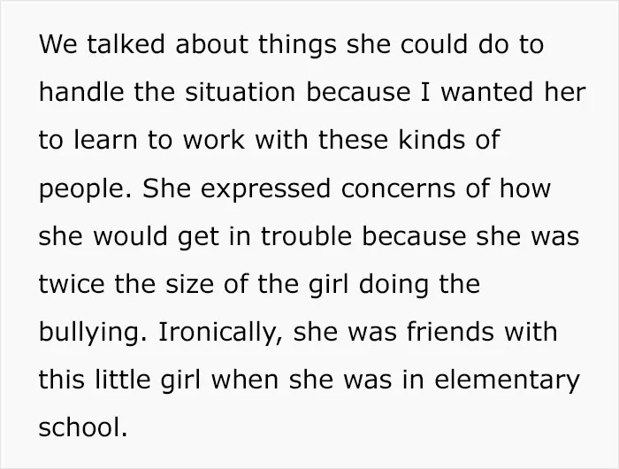
Task: Place cursor on the word "learn"
Action: (105, 140)
